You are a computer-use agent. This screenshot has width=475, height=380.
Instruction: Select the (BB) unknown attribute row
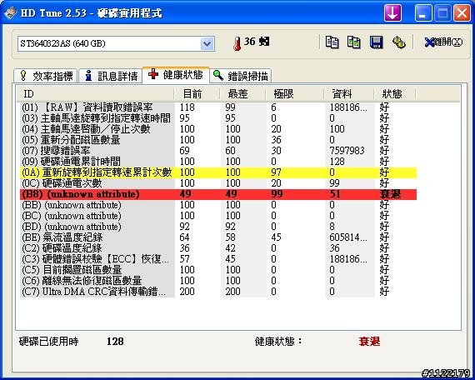tap(218, 205)
